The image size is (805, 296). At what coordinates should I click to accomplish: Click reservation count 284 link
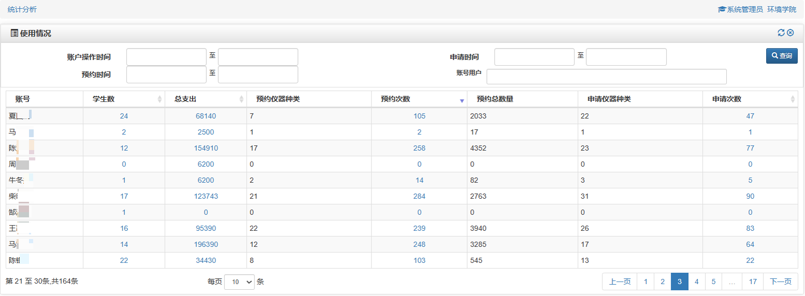point(419,196)
